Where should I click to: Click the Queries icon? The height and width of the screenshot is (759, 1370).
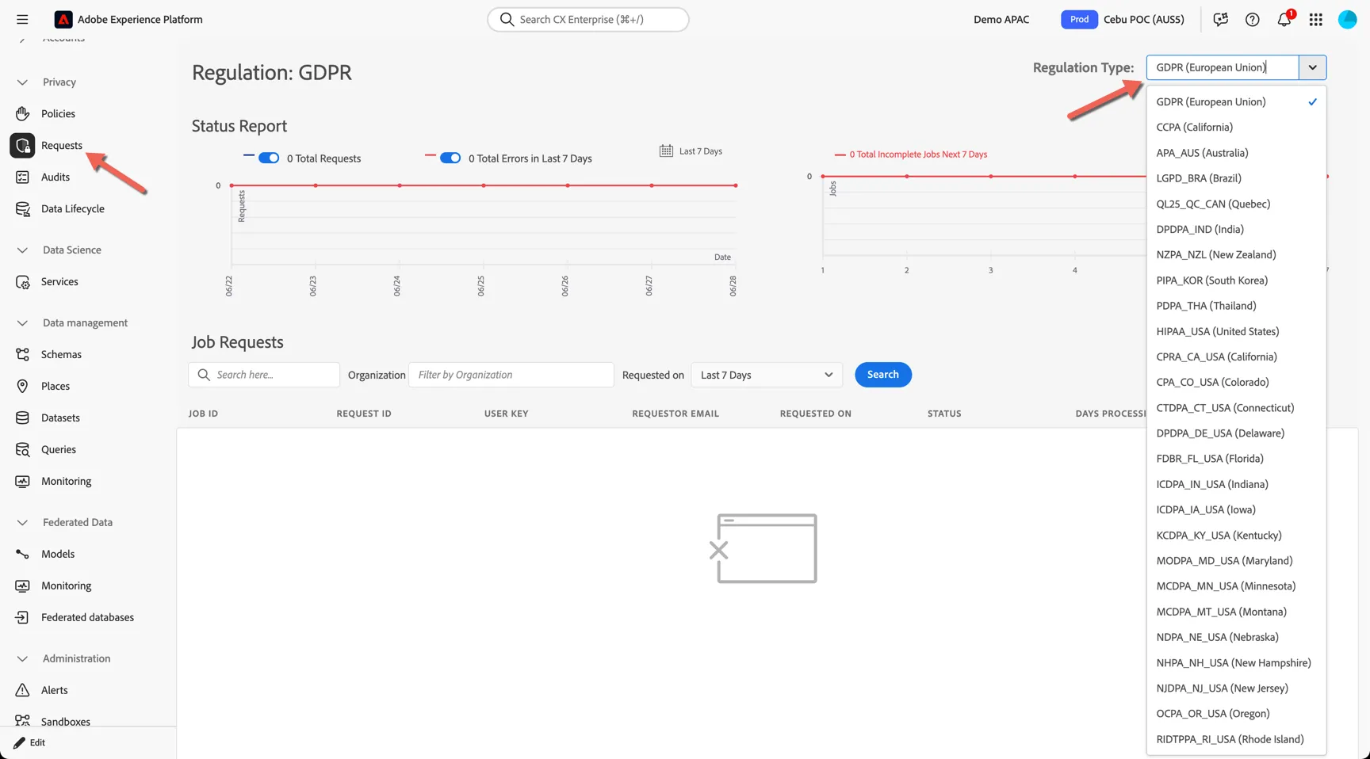pyautogui.click(x=22, y=449)
